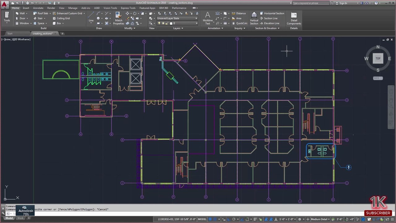This screenshot has width=396, height=223.
Task: Expand the Annotation panel
Action: [x=215, y=28]
